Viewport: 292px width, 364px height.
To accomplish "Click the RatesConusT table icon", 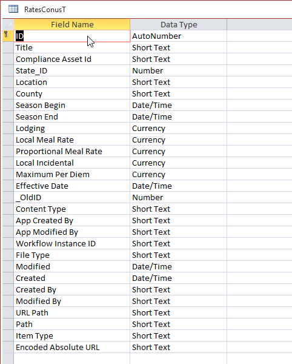I will (x=13, y=9).
